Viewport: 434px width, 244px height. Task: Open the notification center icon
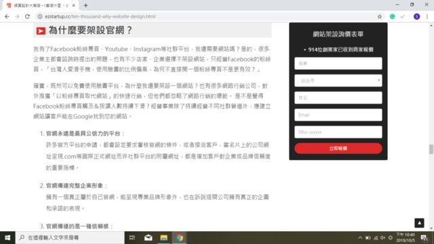[425, 238]
